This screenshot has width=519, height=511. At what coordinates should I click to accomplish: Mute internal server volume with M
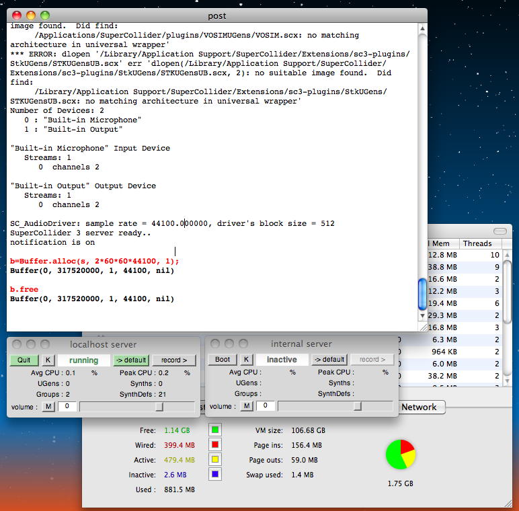tap(247, 406)
